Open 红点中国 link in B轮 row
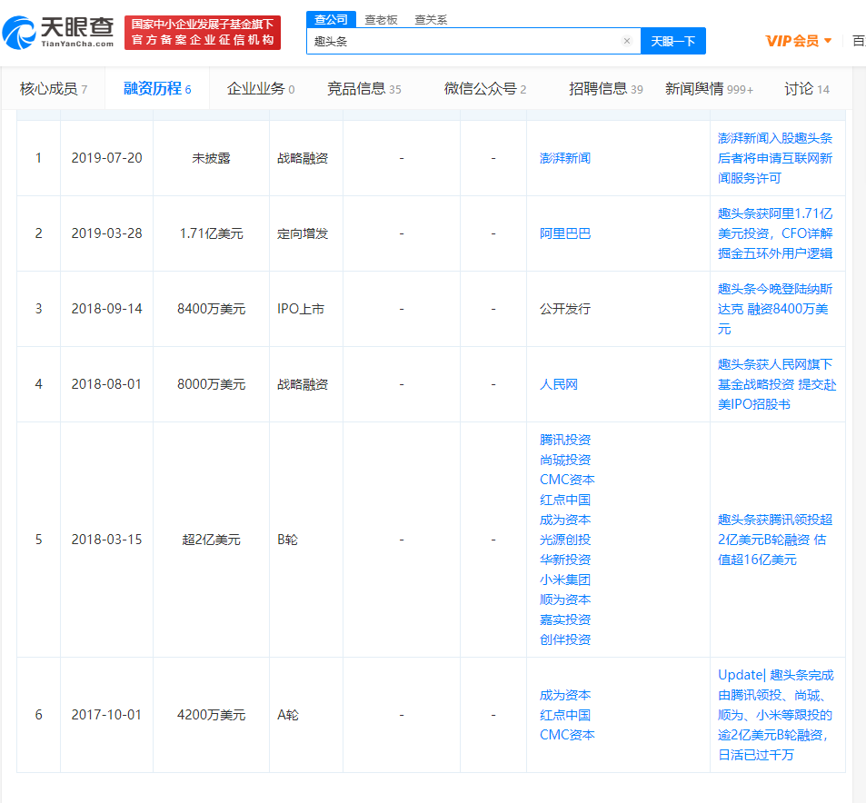 565,500
